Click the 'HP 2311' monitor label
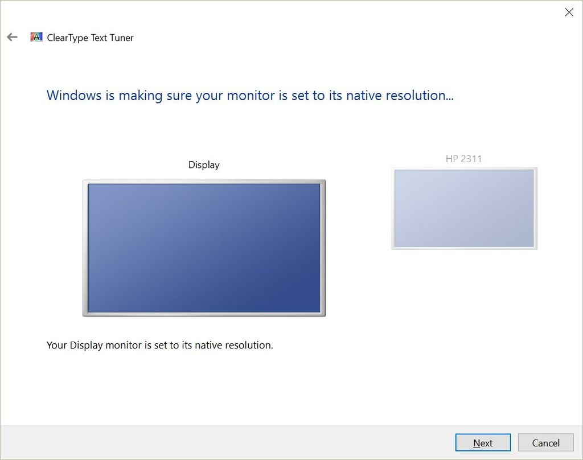The height and width of the screenshot is (460, 583). pyautogui.click(x=463, y=159)
